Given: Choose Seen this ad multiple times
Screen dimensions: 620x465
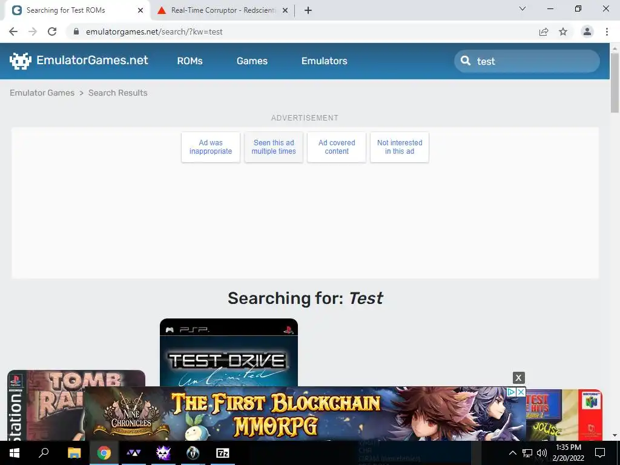Looking at the screenshot, I should click(274, 147).
